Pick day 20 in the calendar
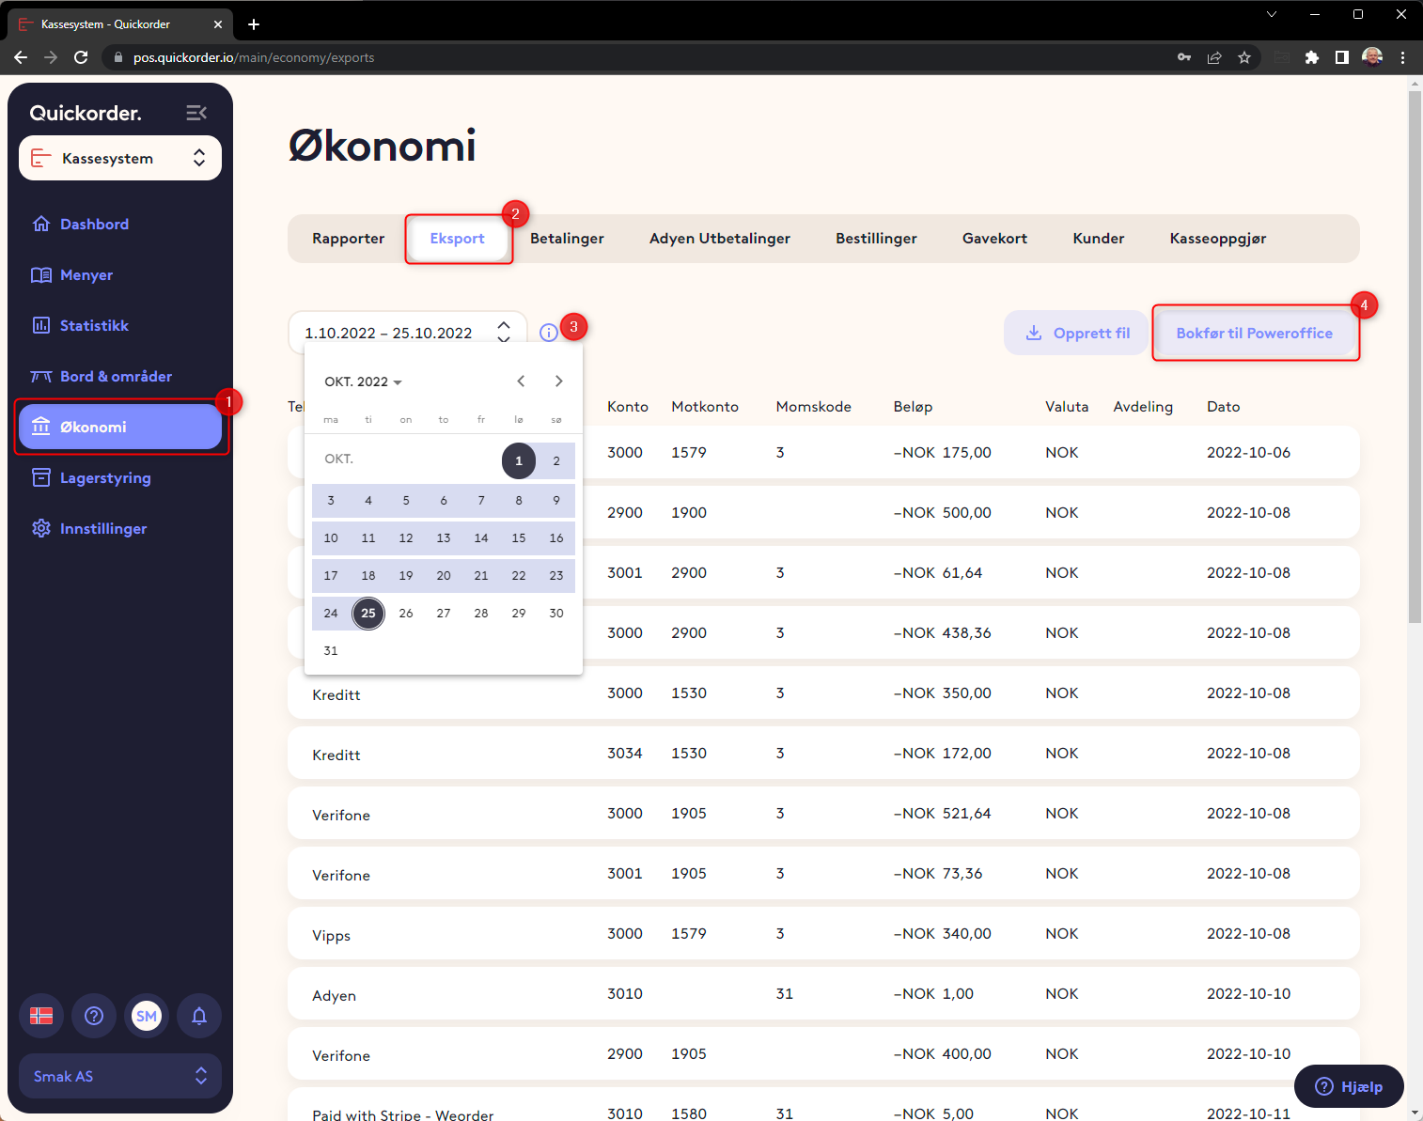Image resolution: width=1423 pixels, height=1121 pixels. click(444, 575)
